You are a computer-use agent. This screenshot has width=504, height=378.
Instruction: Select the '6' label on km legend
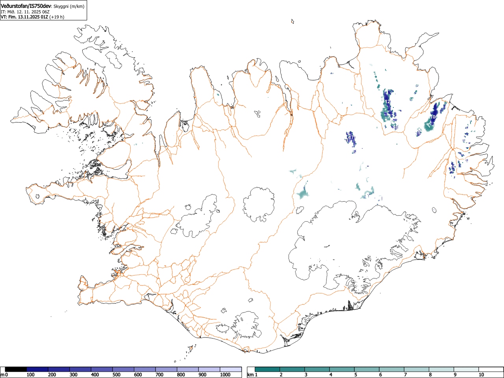pyautogui.click(x=380, y=375)
